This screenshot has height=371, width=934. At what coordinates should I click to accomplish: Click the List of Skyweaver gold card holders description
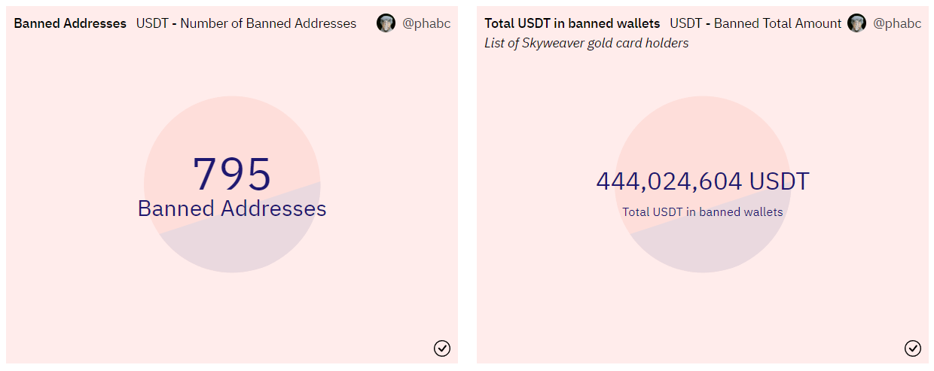(587, 43)
